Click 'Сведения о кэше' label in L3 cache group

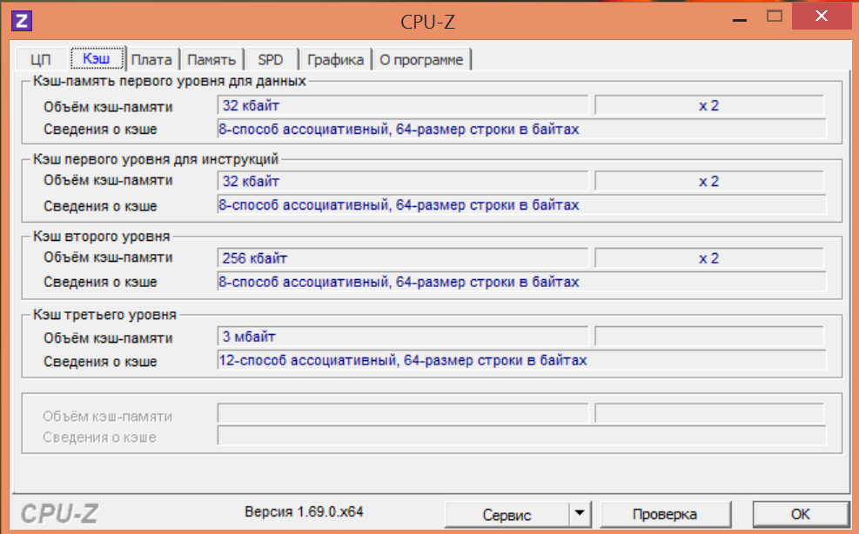[x=100, y=362]
